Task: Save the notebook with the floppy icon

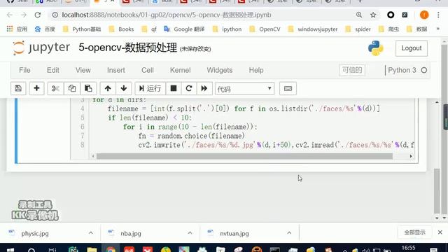Action: [x=18, y=88]
